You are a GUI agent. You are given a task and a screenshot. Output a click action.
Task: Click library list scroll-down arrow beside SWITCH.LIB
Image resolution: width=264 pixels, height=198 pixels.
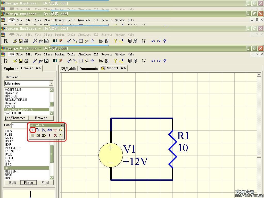point(52,113)
